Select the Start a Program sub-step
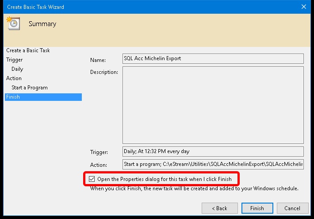 coord(30,88)
